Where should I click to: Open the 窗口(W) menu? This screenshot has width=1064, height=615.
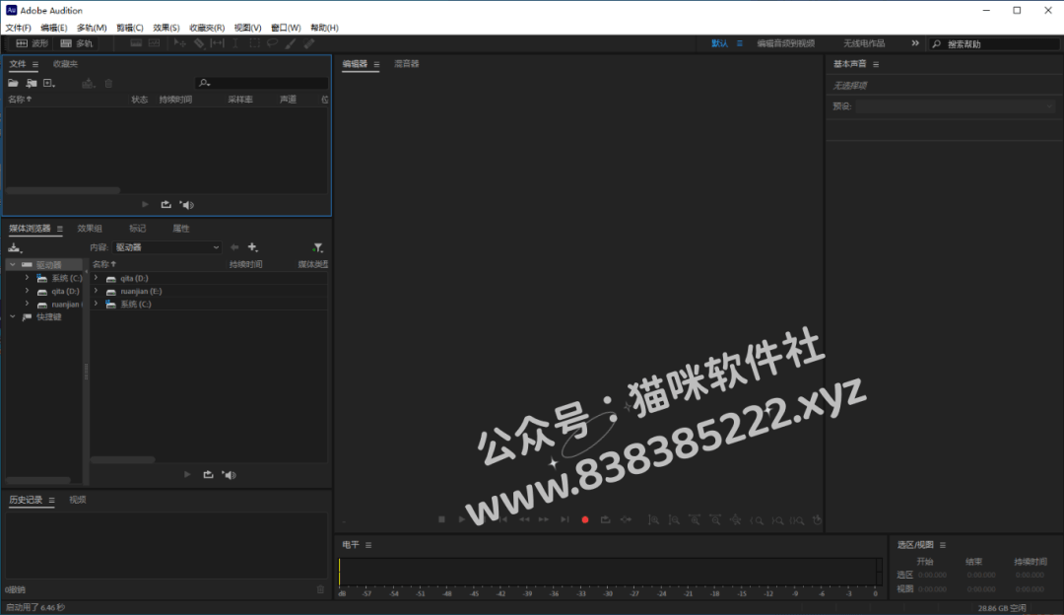pyautogui.click(x=286, y=28)
